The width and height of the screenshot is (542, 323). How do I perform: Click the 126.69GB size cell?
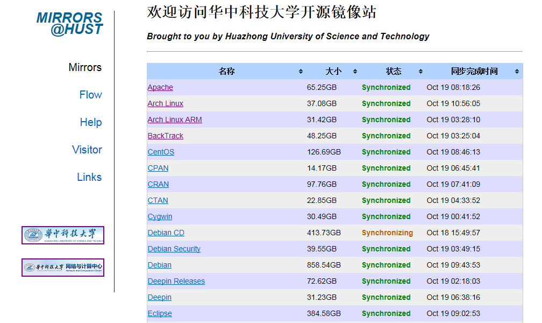324,152
